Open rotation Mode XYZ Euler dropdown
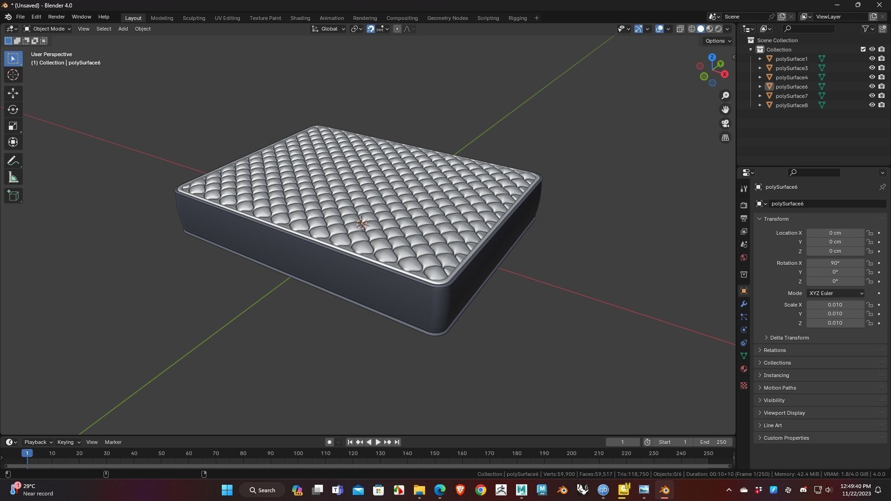Screen dimensions: 891x501 835,293
